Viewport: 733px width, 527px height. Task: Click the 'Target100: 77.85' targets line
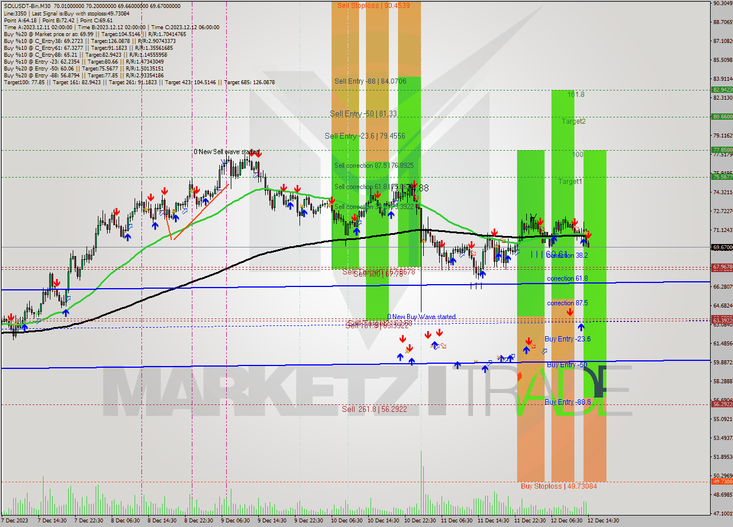point(139,82)
